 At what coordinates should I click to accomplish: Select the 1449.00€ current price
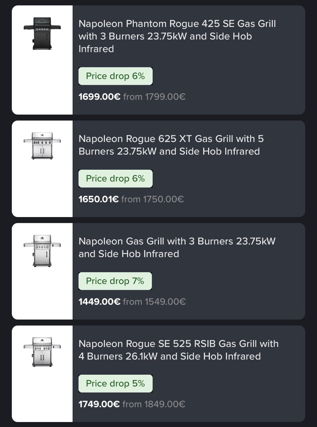coord(99,302)
